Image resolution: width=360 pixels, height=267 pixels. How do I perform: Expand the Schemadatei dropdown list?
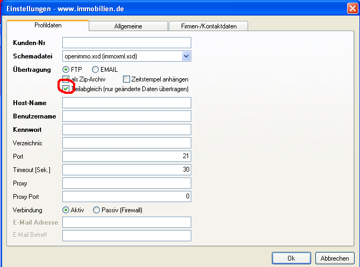pos(186,56)
